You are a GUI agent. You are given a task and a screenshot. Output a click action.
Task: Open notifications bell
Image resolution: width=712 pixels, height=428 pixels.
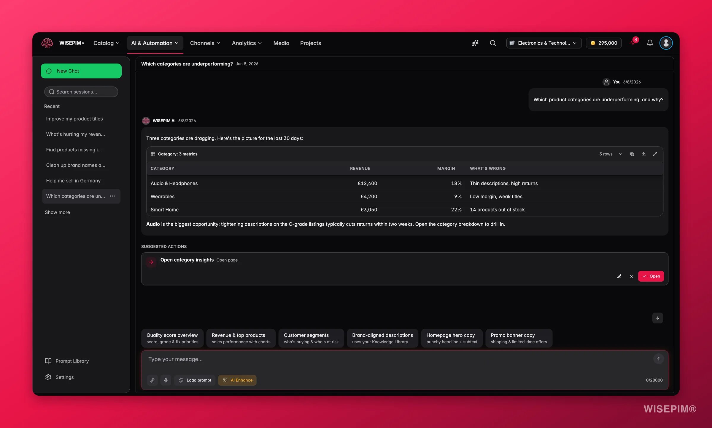[650, 43]
